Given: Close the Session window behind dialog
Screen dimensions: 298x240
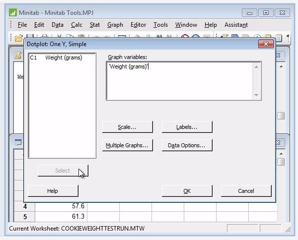Looking at the screenshot, I should pyautogui.click(x=280, y=56).
